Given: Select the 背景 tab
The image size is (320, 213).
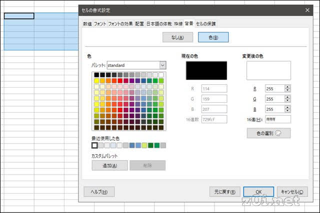Looking at the screenshot, I should click(x=189, y=23).
